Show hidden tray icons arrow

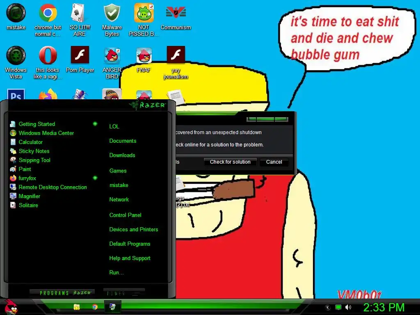coord(328,308)
